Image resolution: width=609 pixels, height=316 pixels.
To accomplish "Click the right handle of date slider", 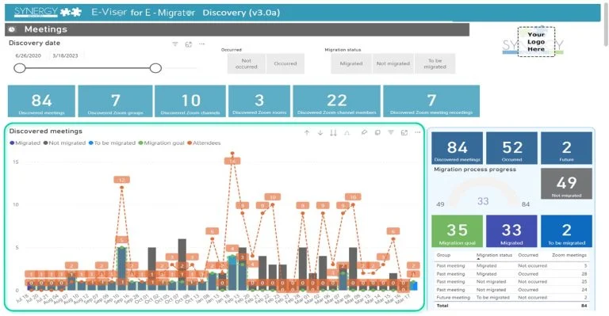I will point(155,68).
